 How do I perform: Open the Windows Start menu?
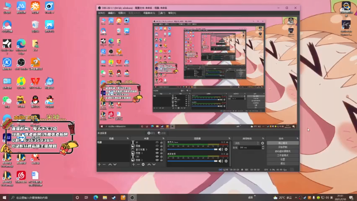(x=4, y=197)
